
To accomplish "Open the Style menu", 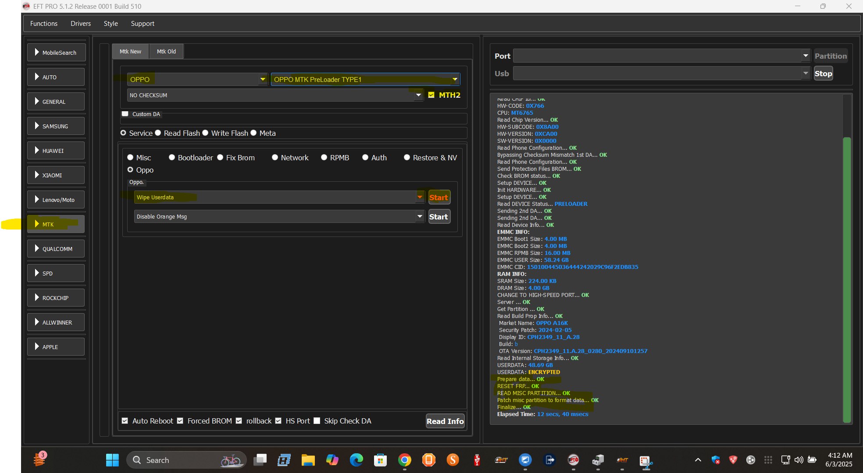I will (111, 24).
